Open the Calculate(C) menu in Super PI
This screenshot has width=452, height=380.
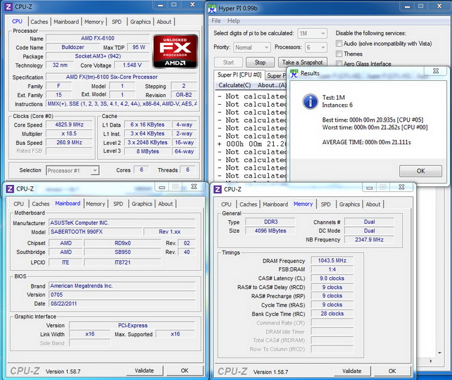point(234,85)
